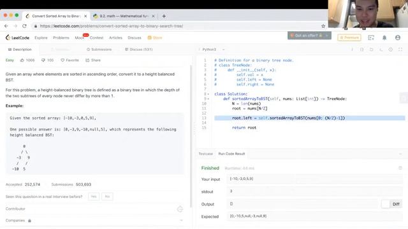Close the 9.2 math tab
Image resolution: width=408 pixels, height=229 pixels.
(153, 16)
